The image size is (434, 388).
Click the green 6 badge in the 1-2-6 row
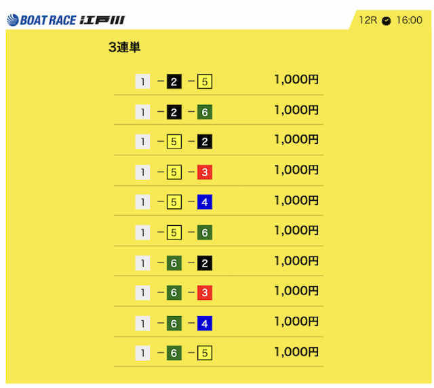point(205,112)
